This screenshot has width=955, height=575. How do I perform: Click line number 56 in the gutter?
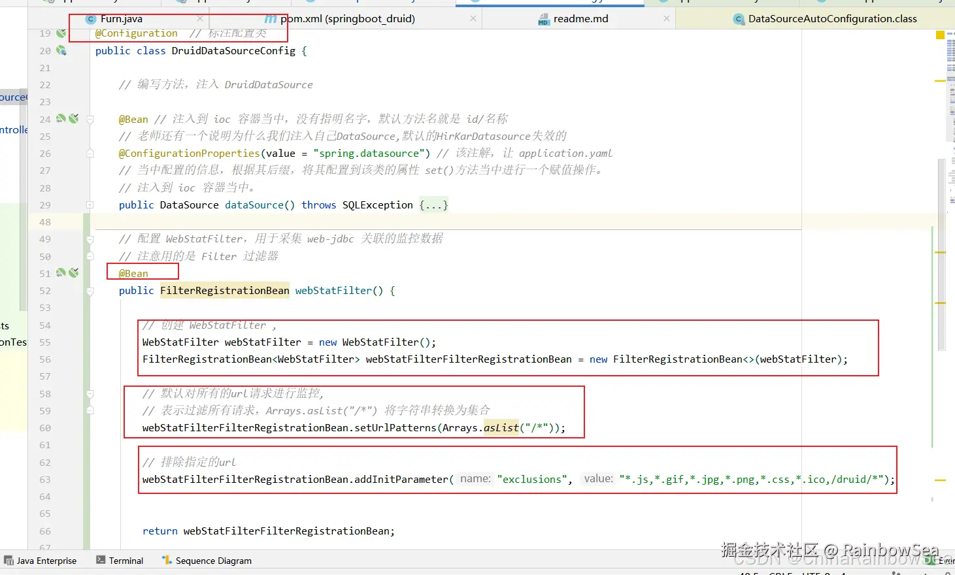pyautogui.click(x=45, y=359)
